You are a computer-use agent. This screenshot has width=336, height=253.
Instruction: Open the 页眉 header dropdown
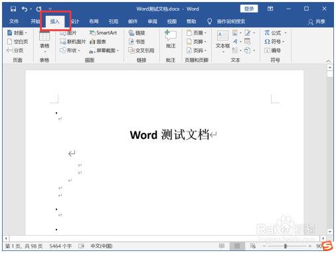196,33
